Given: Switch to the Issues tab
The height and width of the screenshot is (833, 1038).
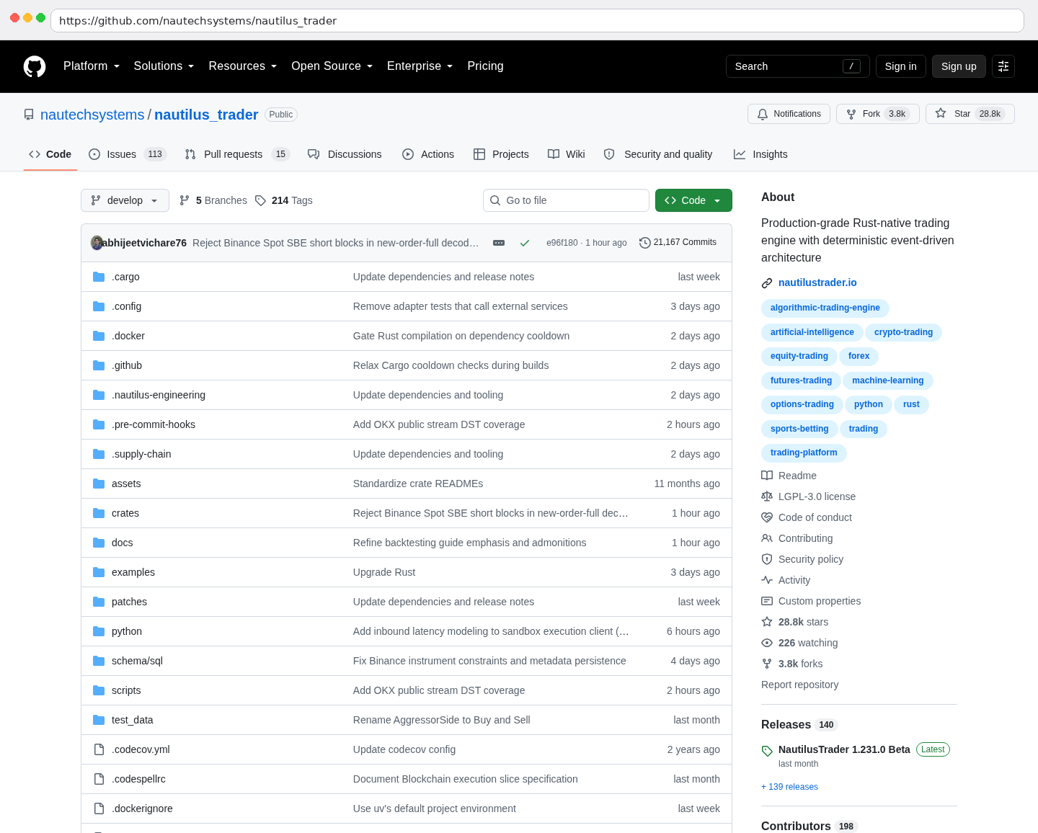Looking at the screenshot, I should click(128, 154).
